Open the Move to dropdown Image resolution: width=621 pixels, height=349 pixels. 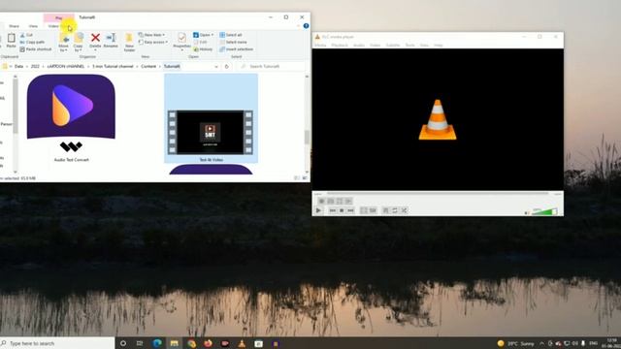click(63, 42)
